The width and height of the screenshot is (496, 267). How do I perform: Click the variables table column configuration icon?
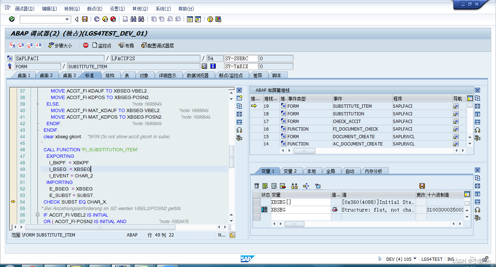(467, 194)
